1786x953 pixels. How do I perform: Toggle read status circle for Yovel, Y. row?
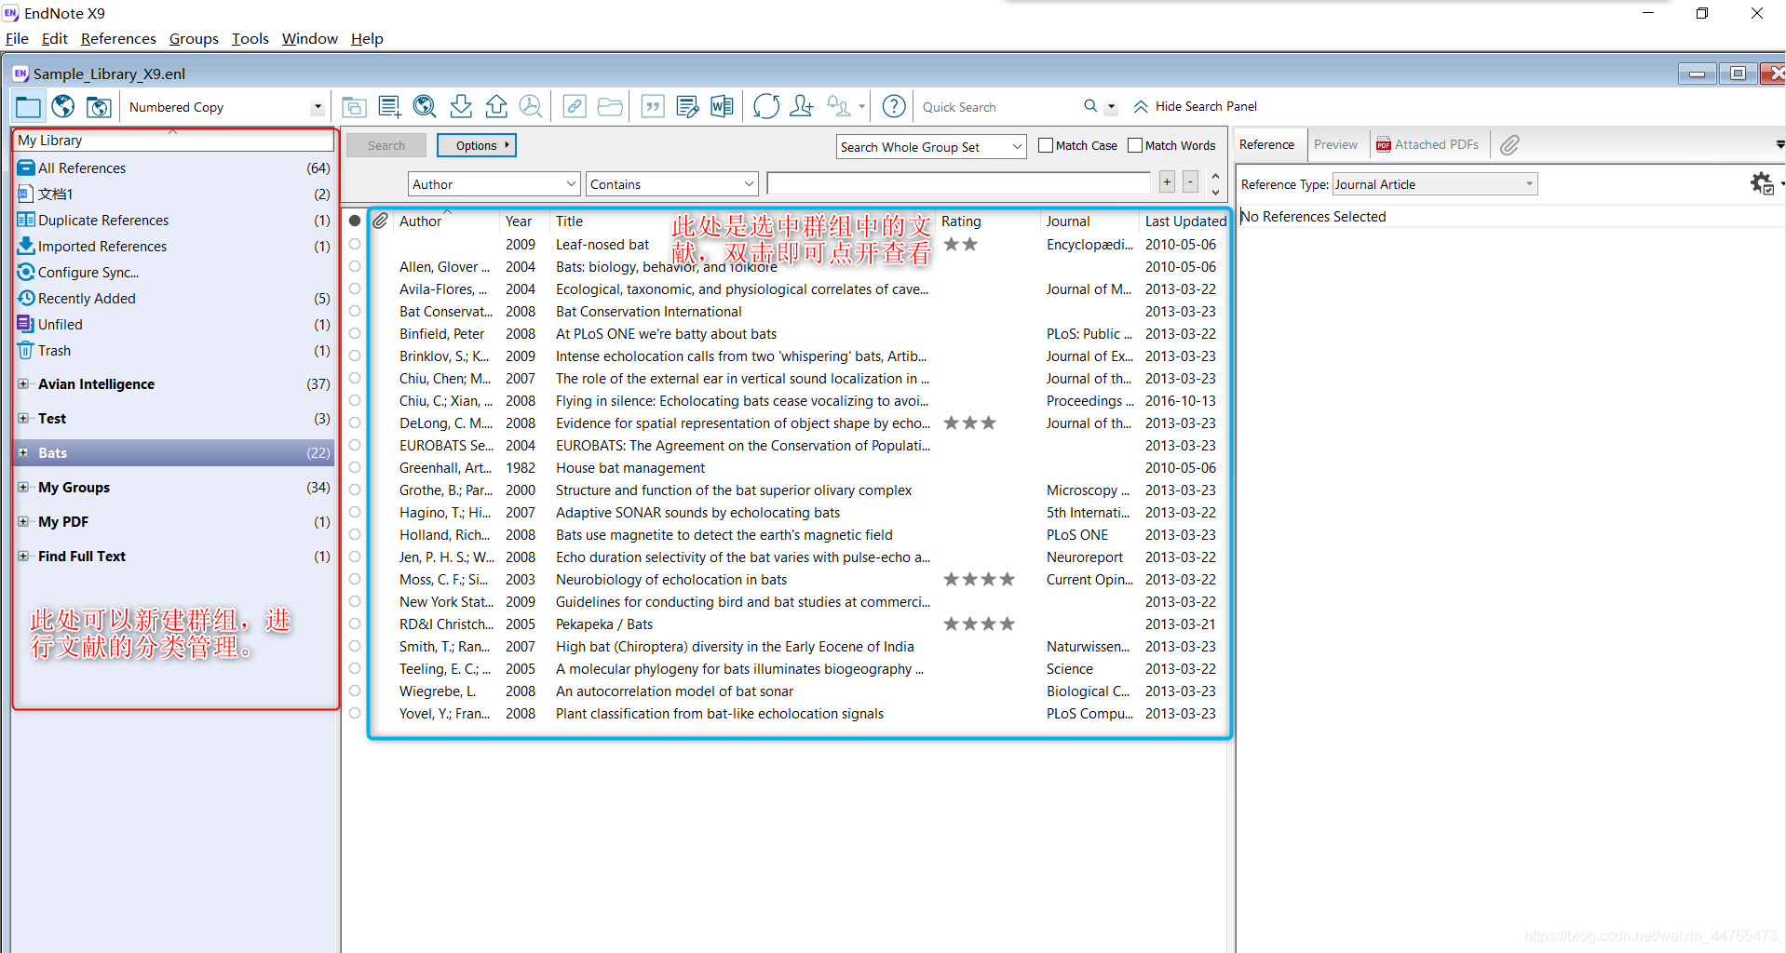point(355,713)
